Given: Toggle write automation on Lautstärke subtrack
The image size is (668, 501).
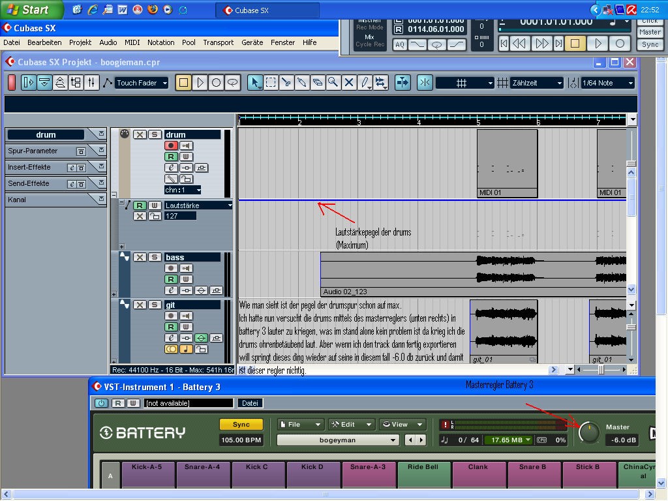Looking at the screenshot, I should click(x=154, y=205).
